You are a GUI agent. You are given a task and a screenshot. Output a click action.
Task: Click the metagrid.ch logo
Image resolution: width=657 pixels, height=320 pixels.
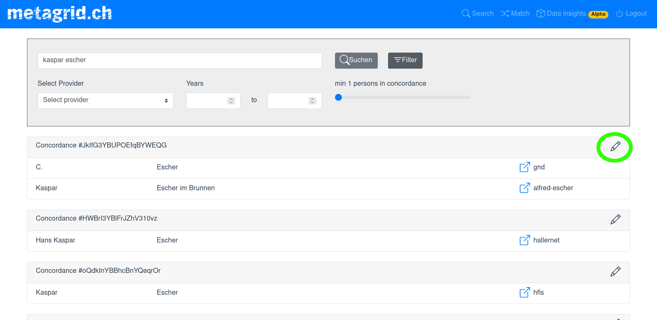click(60, 14)
